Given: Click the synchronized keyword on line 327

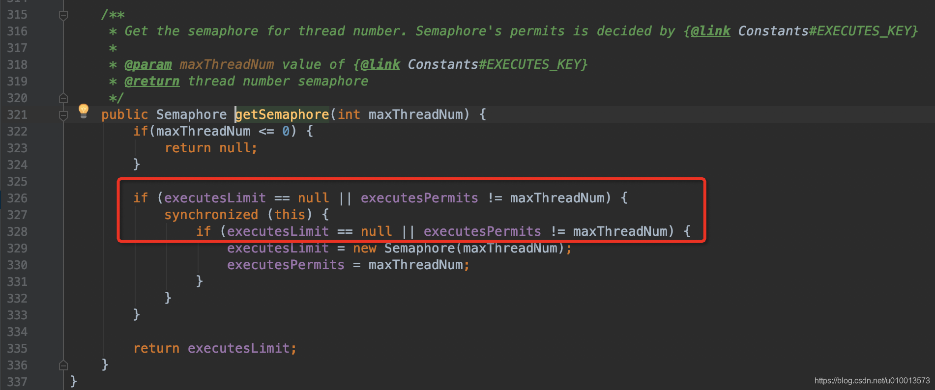Looking at the screenshot, I should click(211, 215).
